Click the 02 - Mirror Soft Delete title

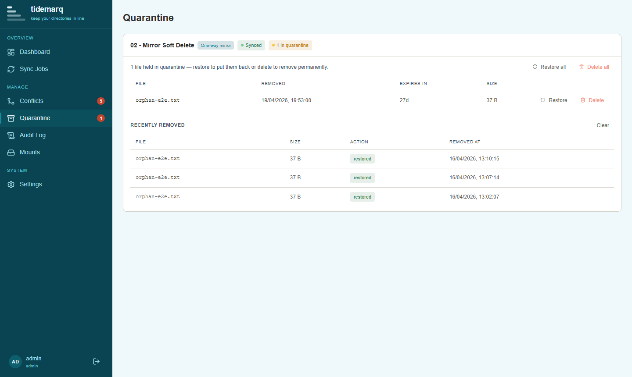pos(162,46)
